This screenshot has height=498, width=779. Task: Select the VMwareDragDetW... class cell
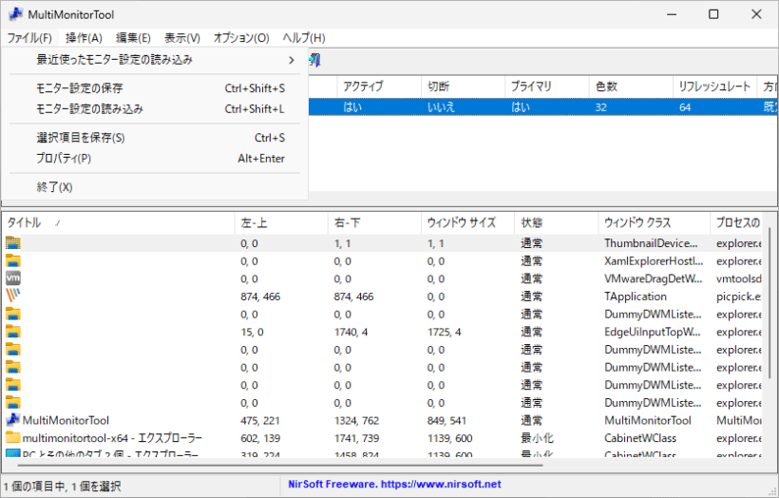tap(654, 278)
